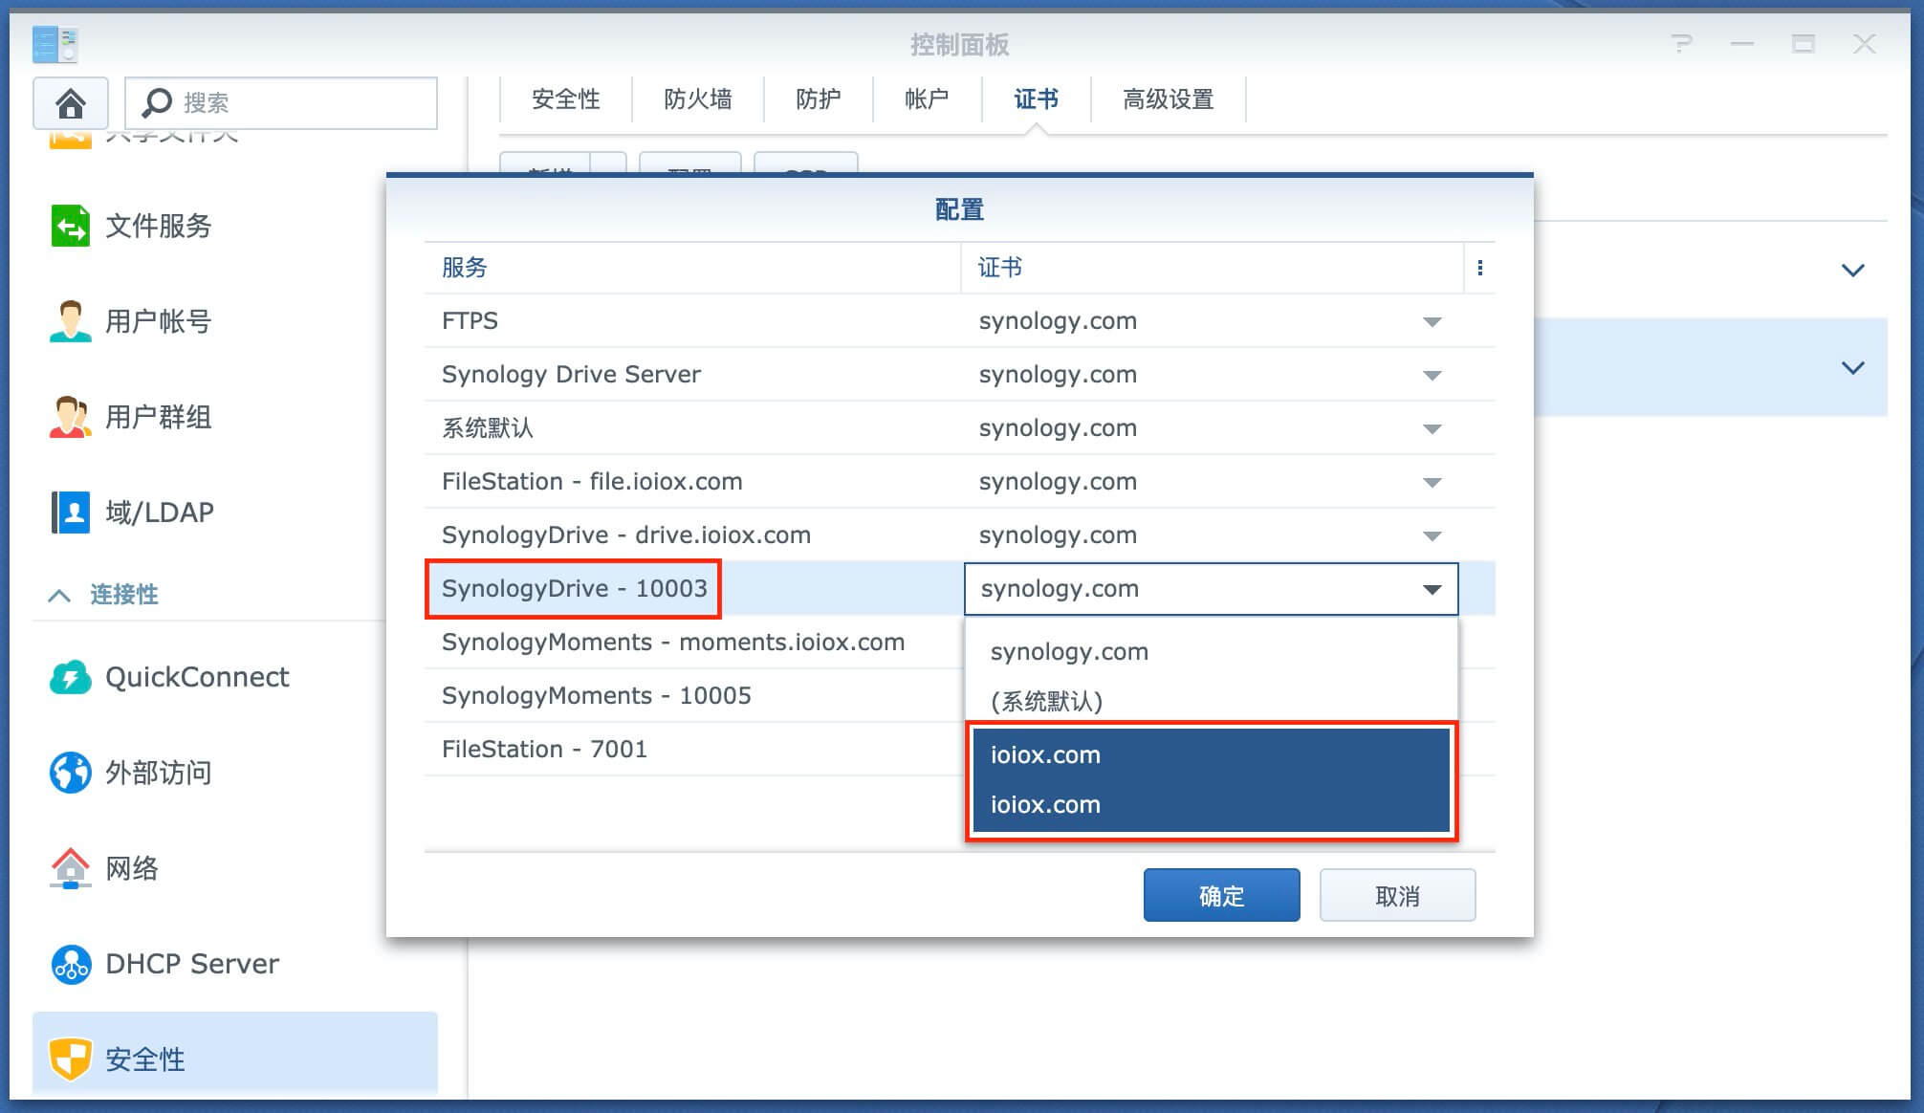Select Synology Drive Server service row
Image resolution: width=1924 pixels, height=1113 pixels.
click(x=959, y=375)
